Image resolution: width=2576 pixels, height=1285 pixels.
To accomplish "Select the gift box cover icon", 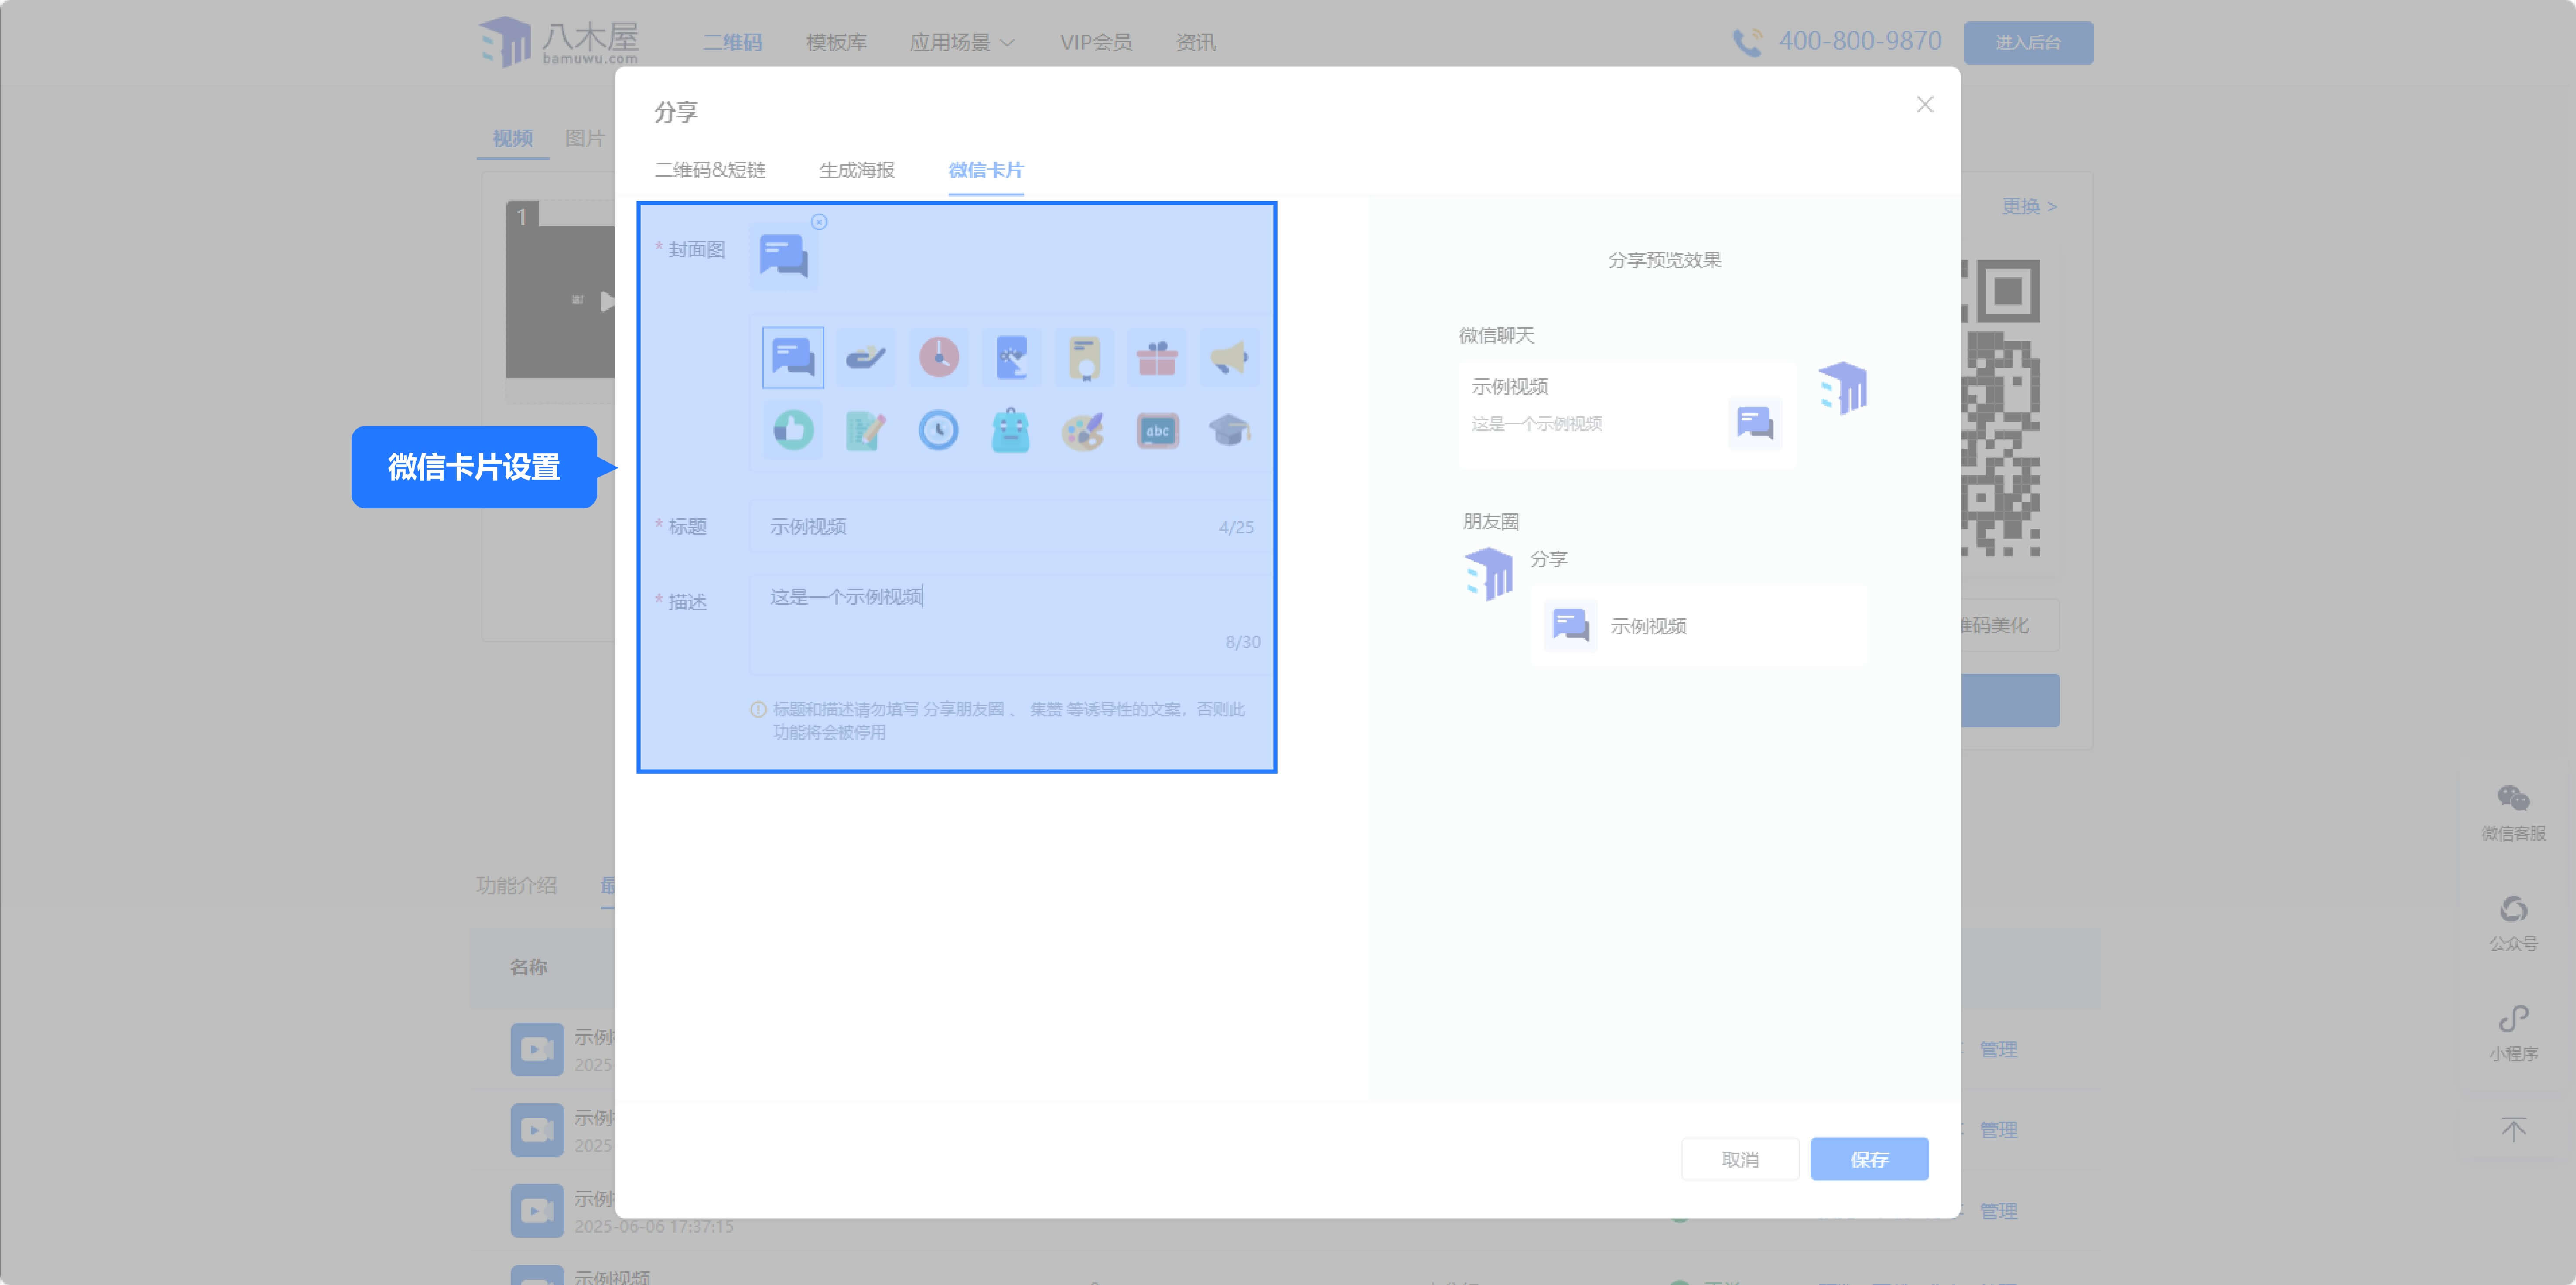I will click(1157, 358).
